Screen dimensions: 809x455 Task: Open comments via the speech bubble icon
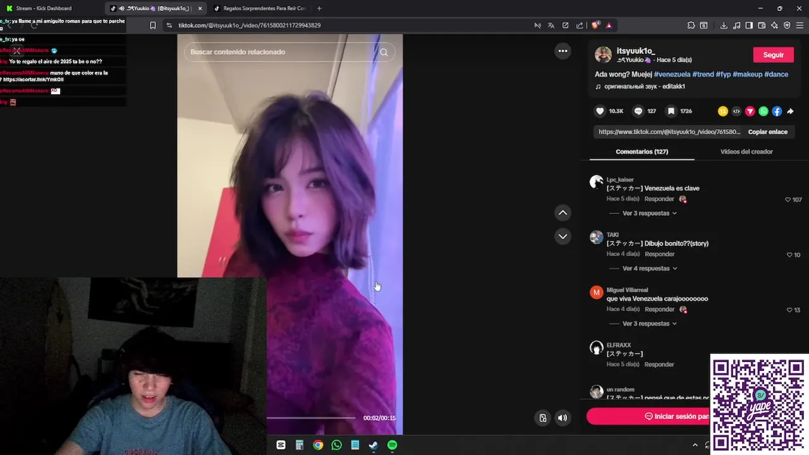638,111
